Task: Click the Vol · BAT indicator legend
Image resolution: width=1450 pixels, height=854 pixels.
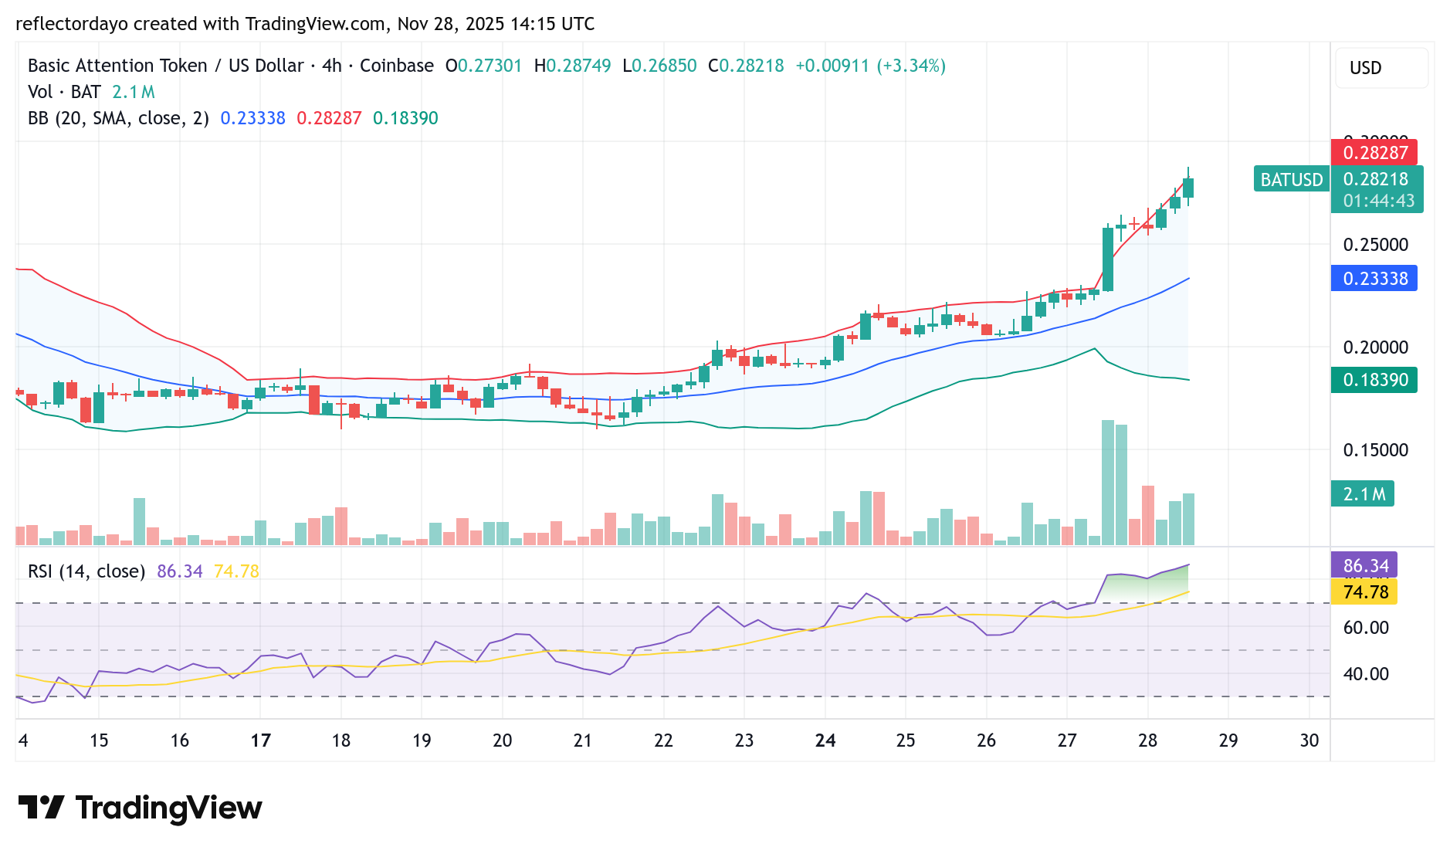Action: click(x=65, y=92)
